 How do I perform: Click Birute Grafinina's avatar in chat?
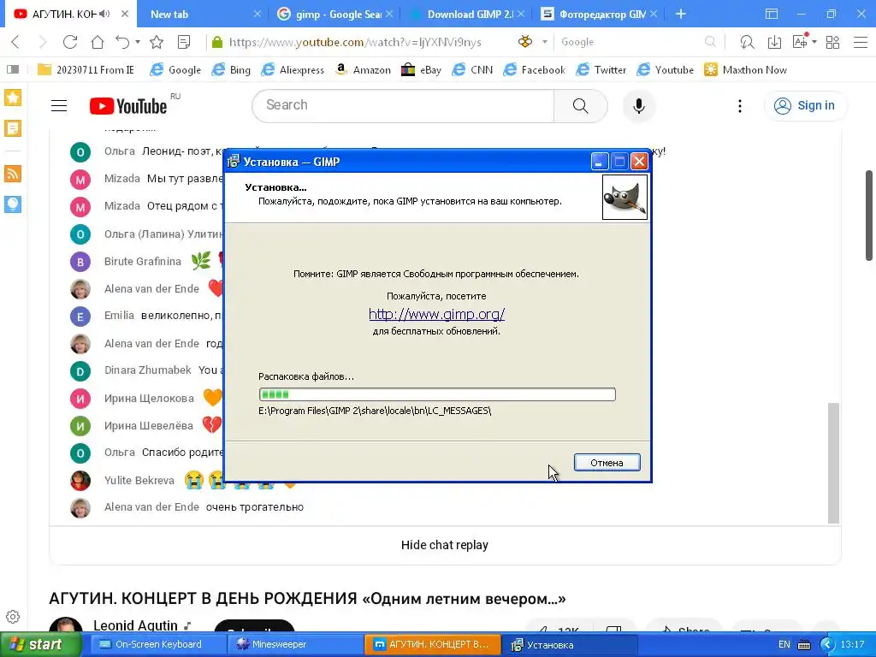(x=80, y=262)
